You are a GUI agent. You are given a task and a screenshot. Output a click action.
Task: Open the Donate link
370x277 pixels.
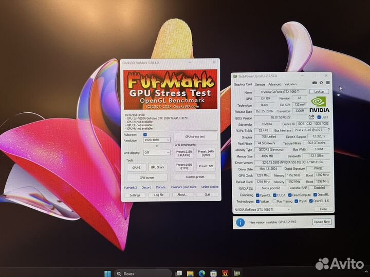point(161,187)
